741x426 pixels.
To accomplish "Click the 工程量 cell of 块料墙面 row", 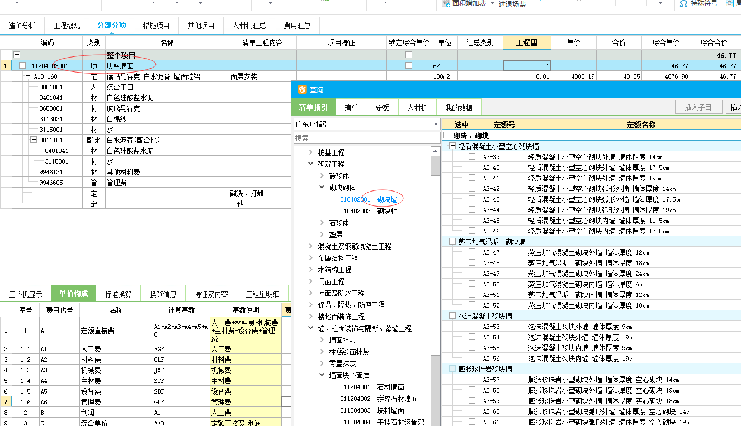I will [527, 65].
